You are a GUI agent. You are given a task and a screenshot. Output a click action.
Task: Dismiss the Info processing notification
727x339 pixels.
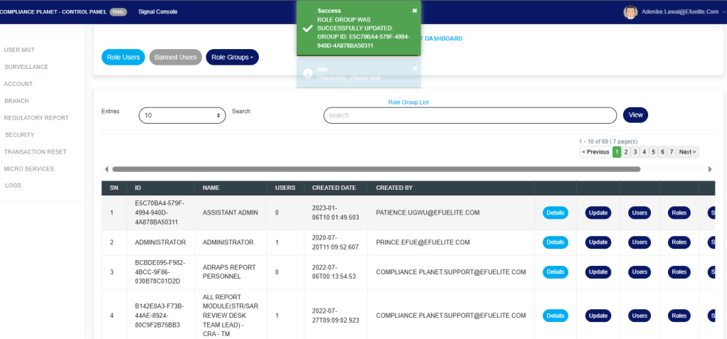click(x=415, y=68)
